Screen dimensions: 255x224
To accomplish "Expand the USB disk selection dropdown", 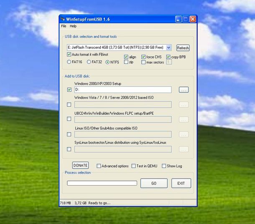I will pyautogui.click(x=168, y=48).
